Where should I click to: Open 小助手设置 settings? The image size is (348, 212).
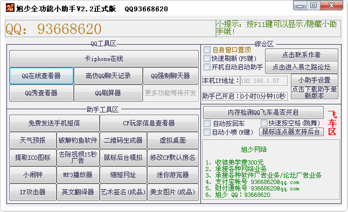click(314, 80)
